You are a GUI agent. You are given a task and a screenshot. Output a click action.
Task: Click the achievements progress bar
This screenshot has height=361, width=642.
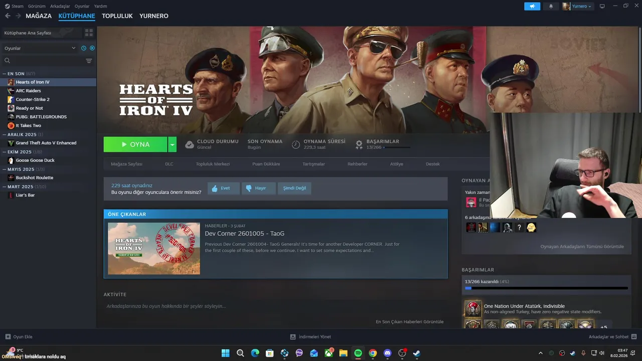546,288
